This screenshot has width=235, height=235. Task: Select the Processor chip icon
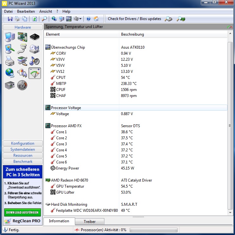point(35,37)
